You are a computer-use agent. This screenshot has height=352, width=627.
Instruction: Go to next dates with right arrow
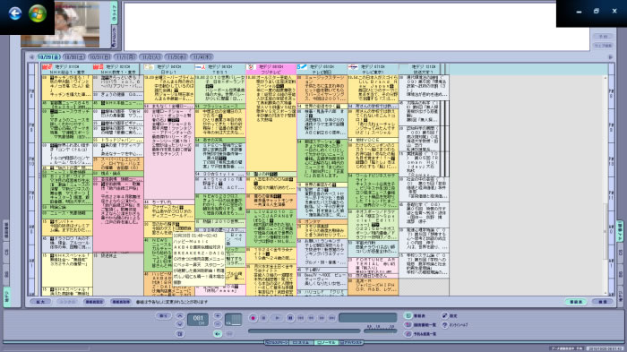point(610,57)
